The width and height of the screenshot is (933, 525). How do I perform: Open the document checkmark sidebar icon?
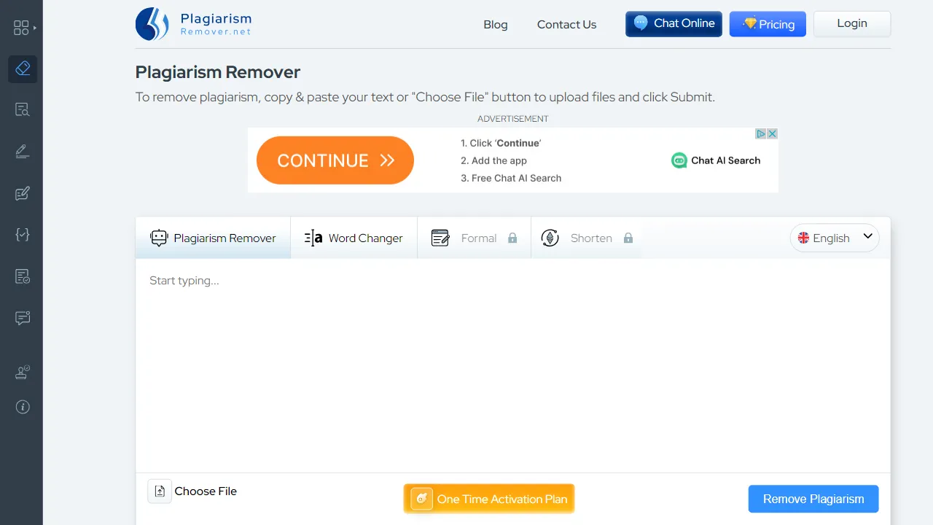pyautogui.click(x=23, y=276)
